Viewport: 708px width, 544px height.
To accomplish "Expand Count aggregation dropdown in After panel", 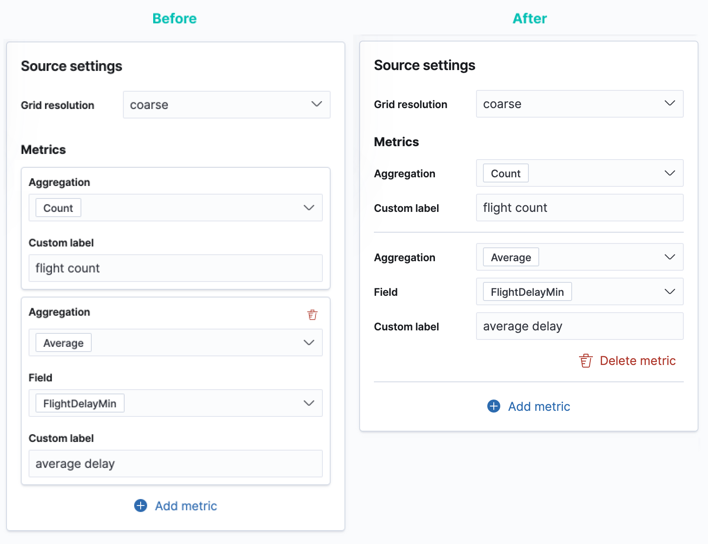I will 579,173.
